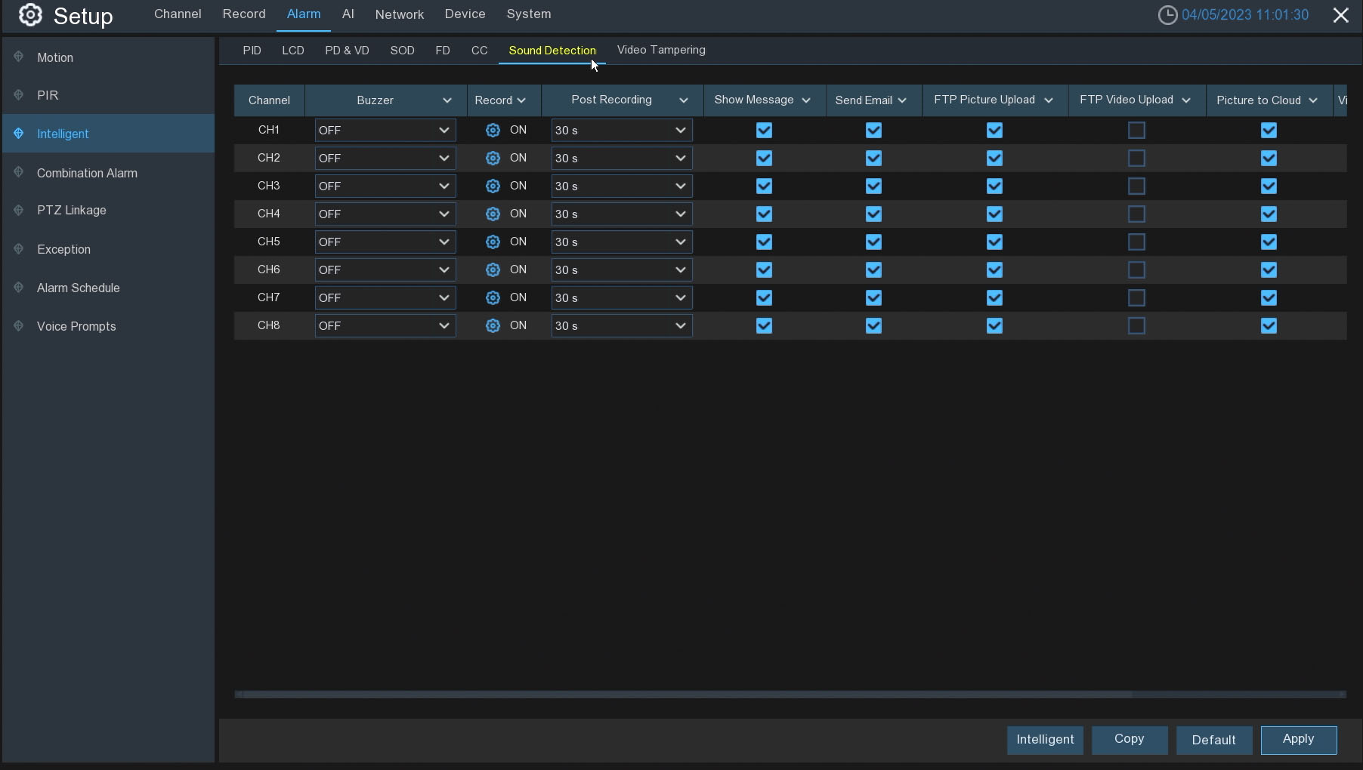1363x770 pixels.
Task: Close the Setup window with X
Action: click(x=1341, y=15)
